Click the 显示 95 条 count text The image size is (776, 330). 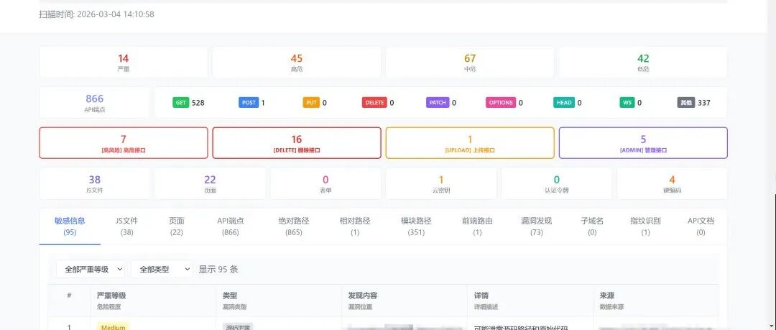point(218,269)
